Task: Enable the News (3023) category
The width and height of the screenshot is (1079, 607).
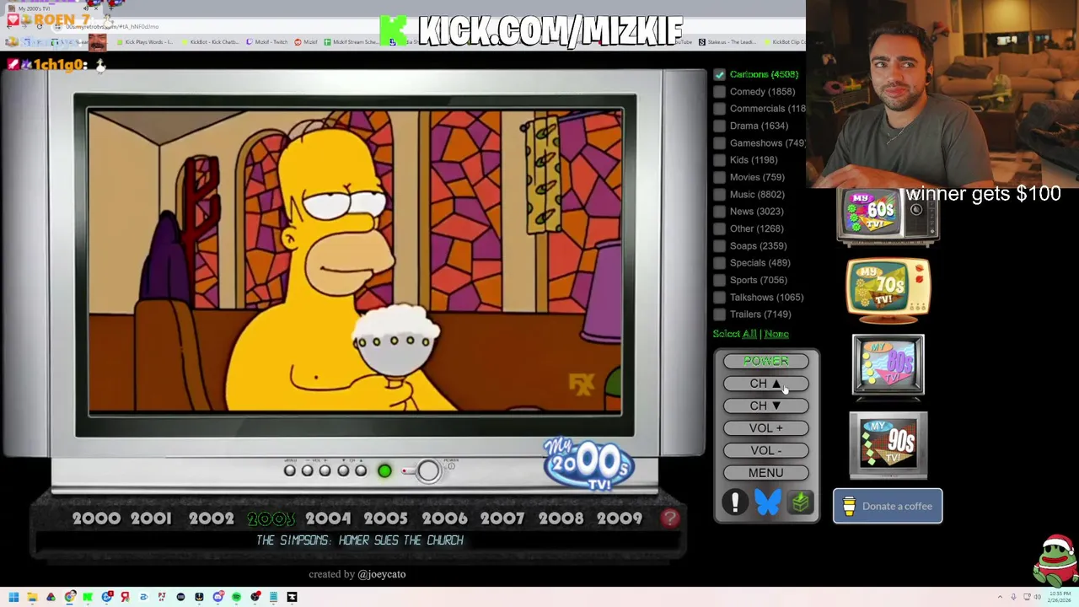Action: click(x=719, y=212)
